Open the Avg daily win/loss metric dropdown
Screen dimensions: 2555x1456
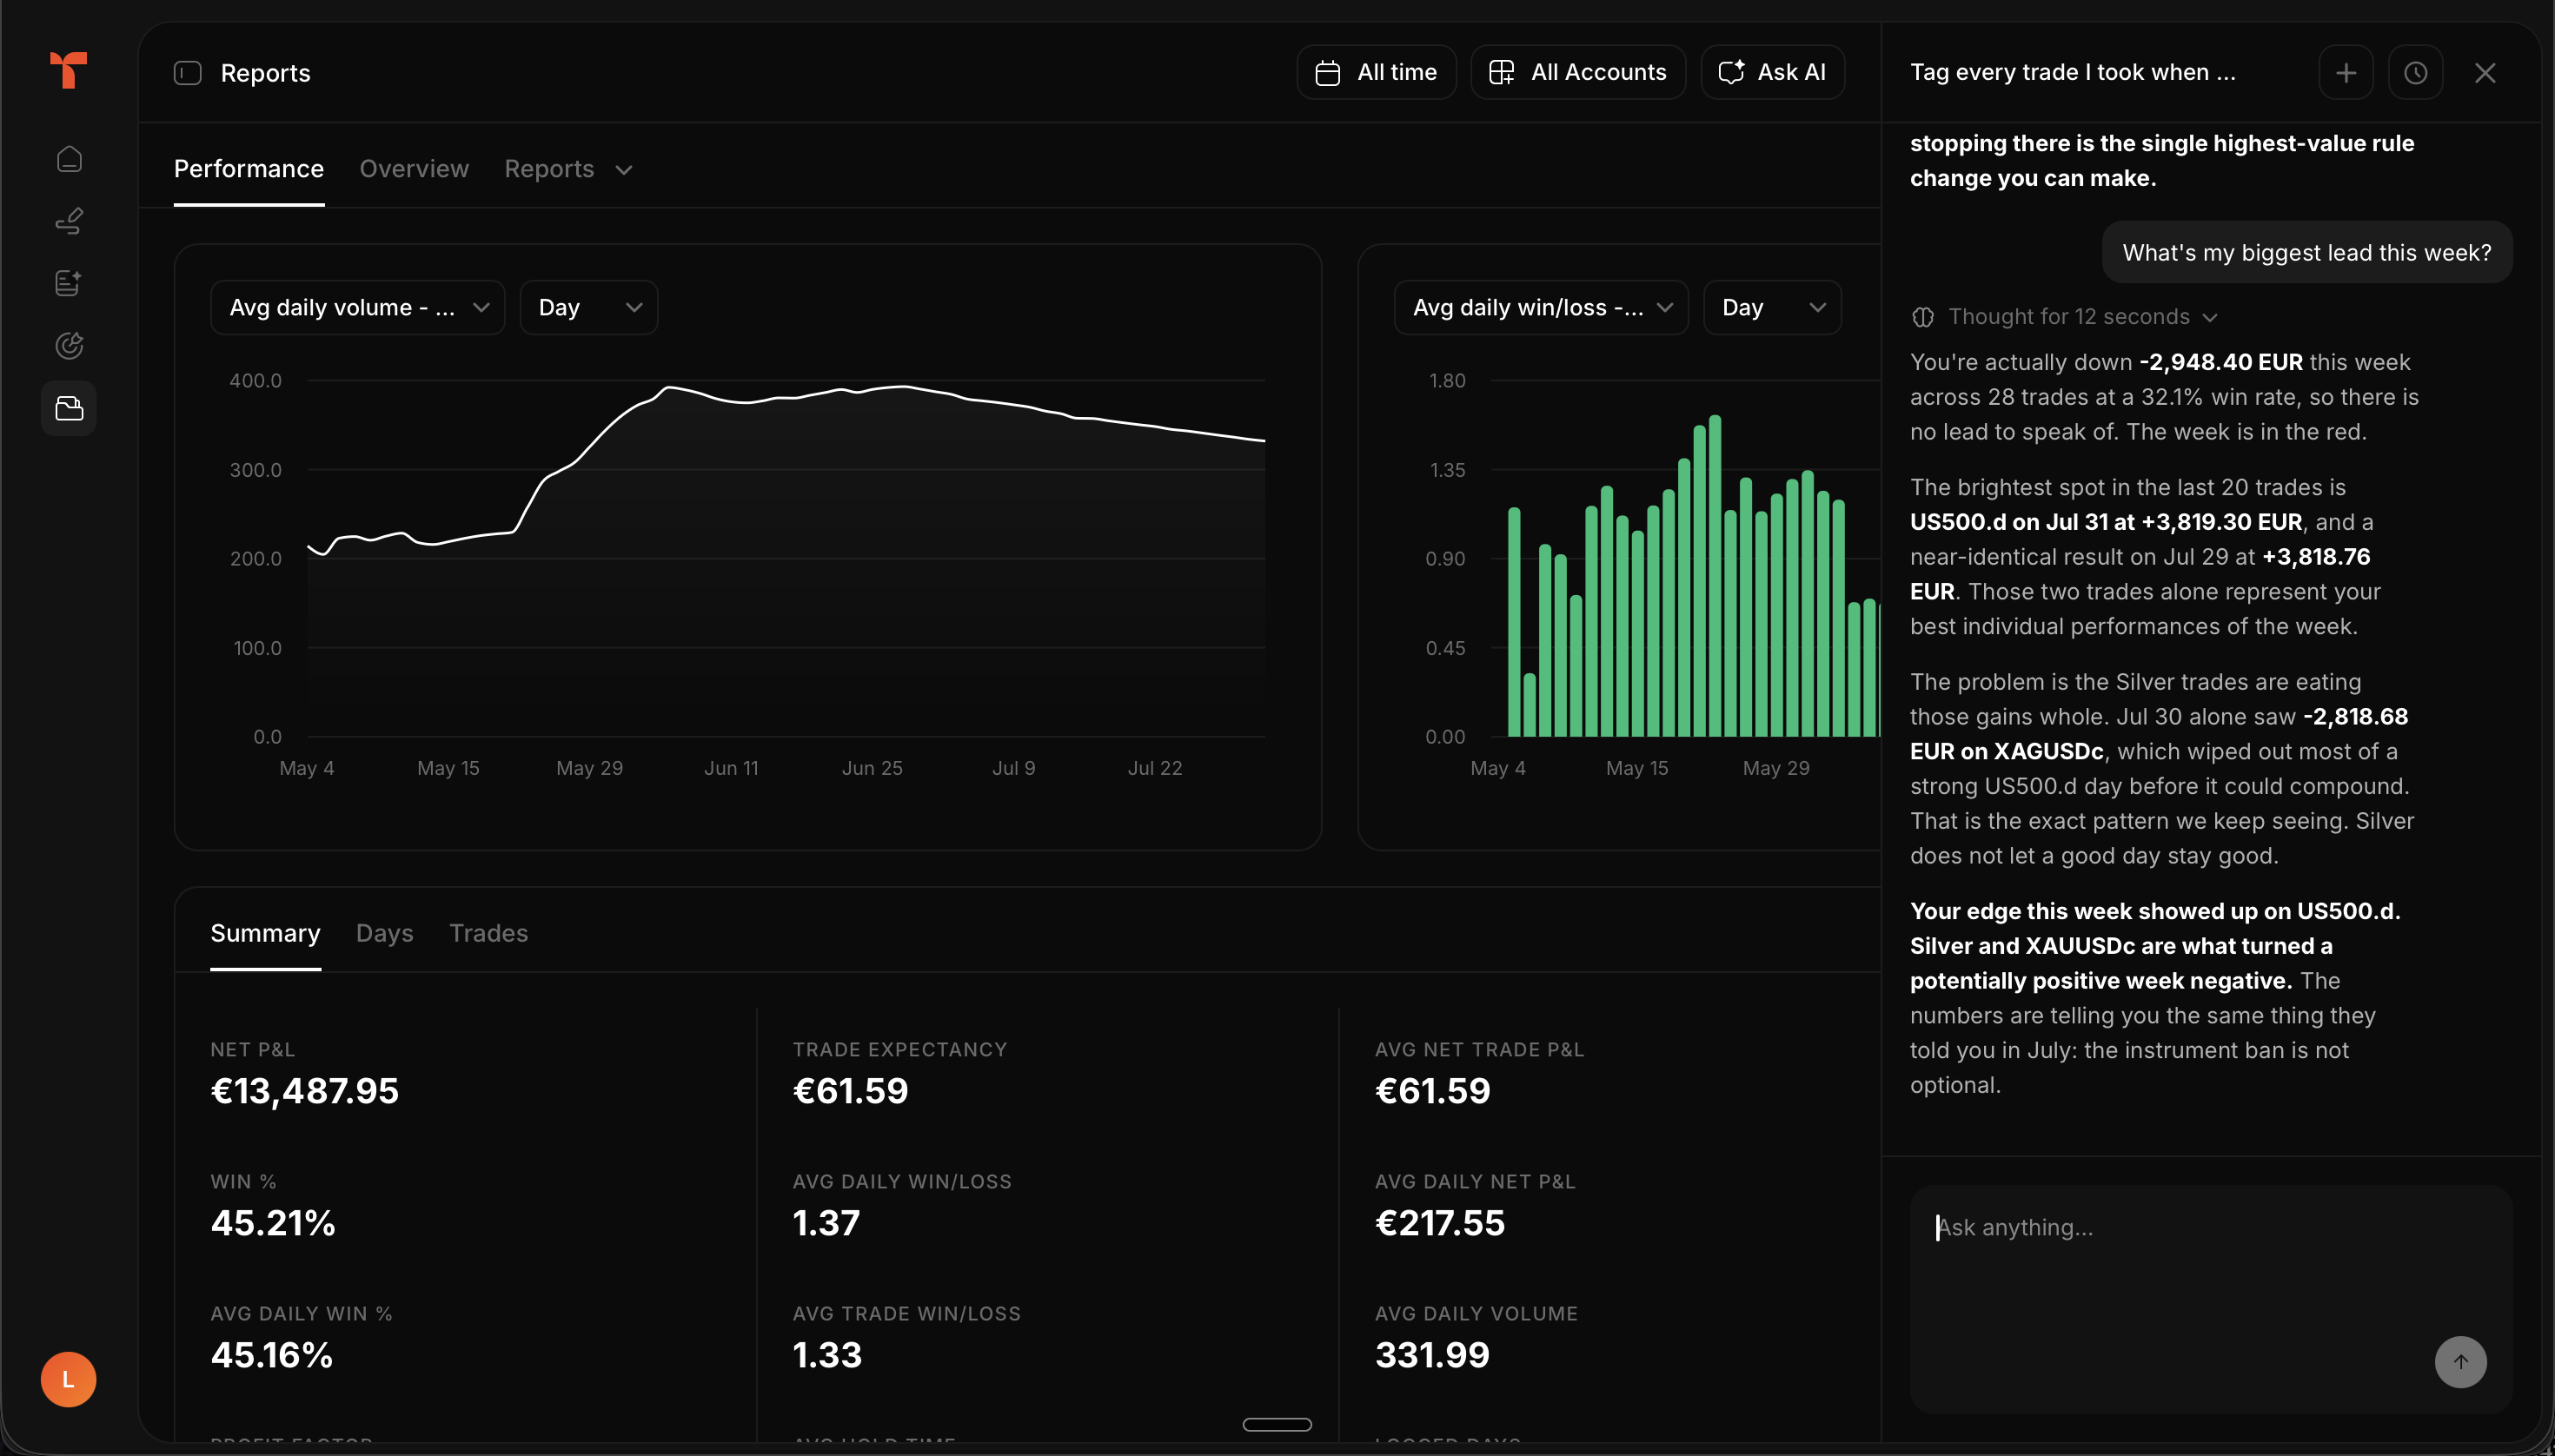[x=1541, y=308]
